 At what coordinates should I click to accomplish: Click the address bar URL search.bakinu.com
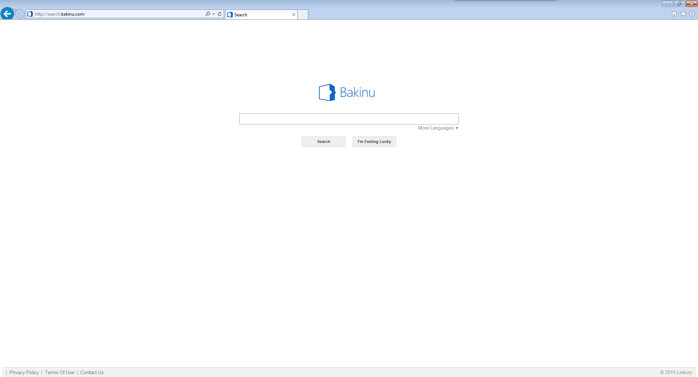pos(60,14)
